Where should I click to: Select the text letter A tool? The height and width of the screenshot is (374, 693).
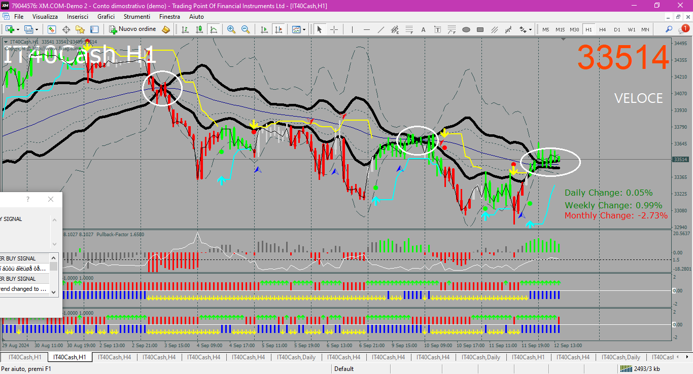coord(423,29)
